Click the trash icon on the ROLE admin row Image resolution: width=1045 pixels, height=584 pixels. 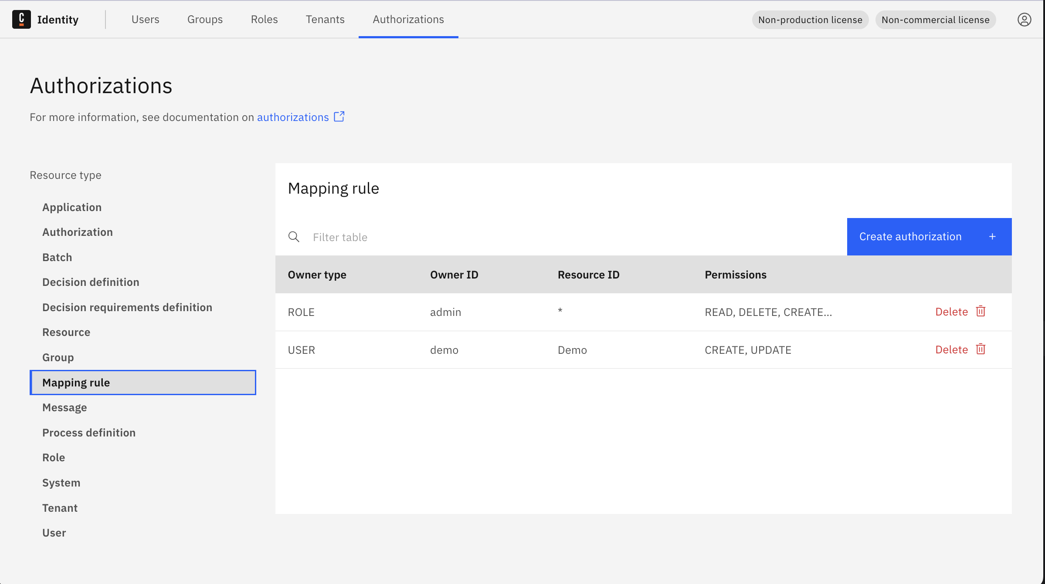tap(981, 311)
